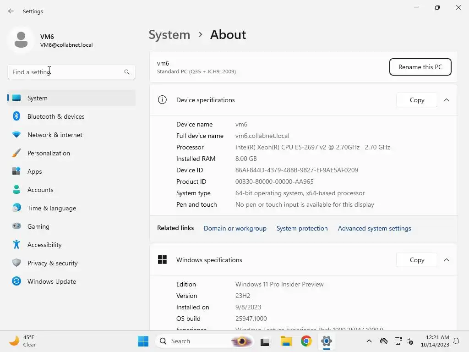Click the Edition value Windows 11 Pro Insider Preview
469x352 pixels.
pyautogui.click(x=279, y=284)
